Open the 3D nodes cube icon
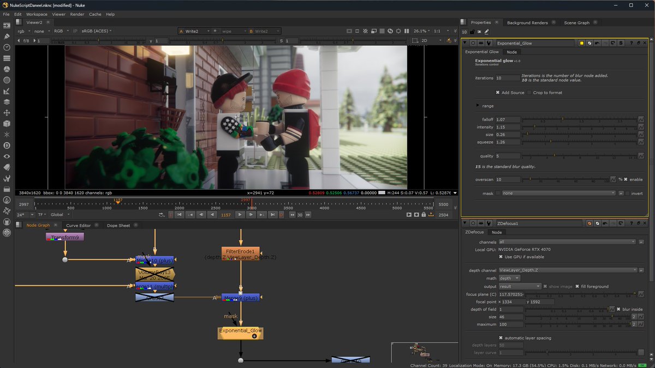The width and height of the screenshot is (655, 368). tap(7, 124)
